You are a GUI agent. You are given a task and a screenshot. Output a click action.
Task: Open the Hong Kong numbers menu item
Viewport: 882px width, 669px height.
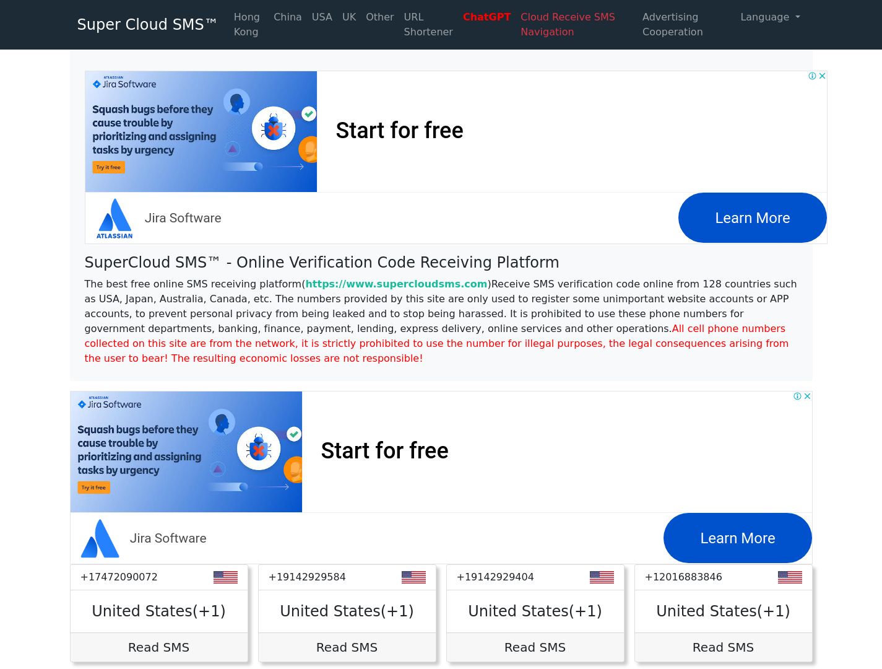(x=247, y=24)
